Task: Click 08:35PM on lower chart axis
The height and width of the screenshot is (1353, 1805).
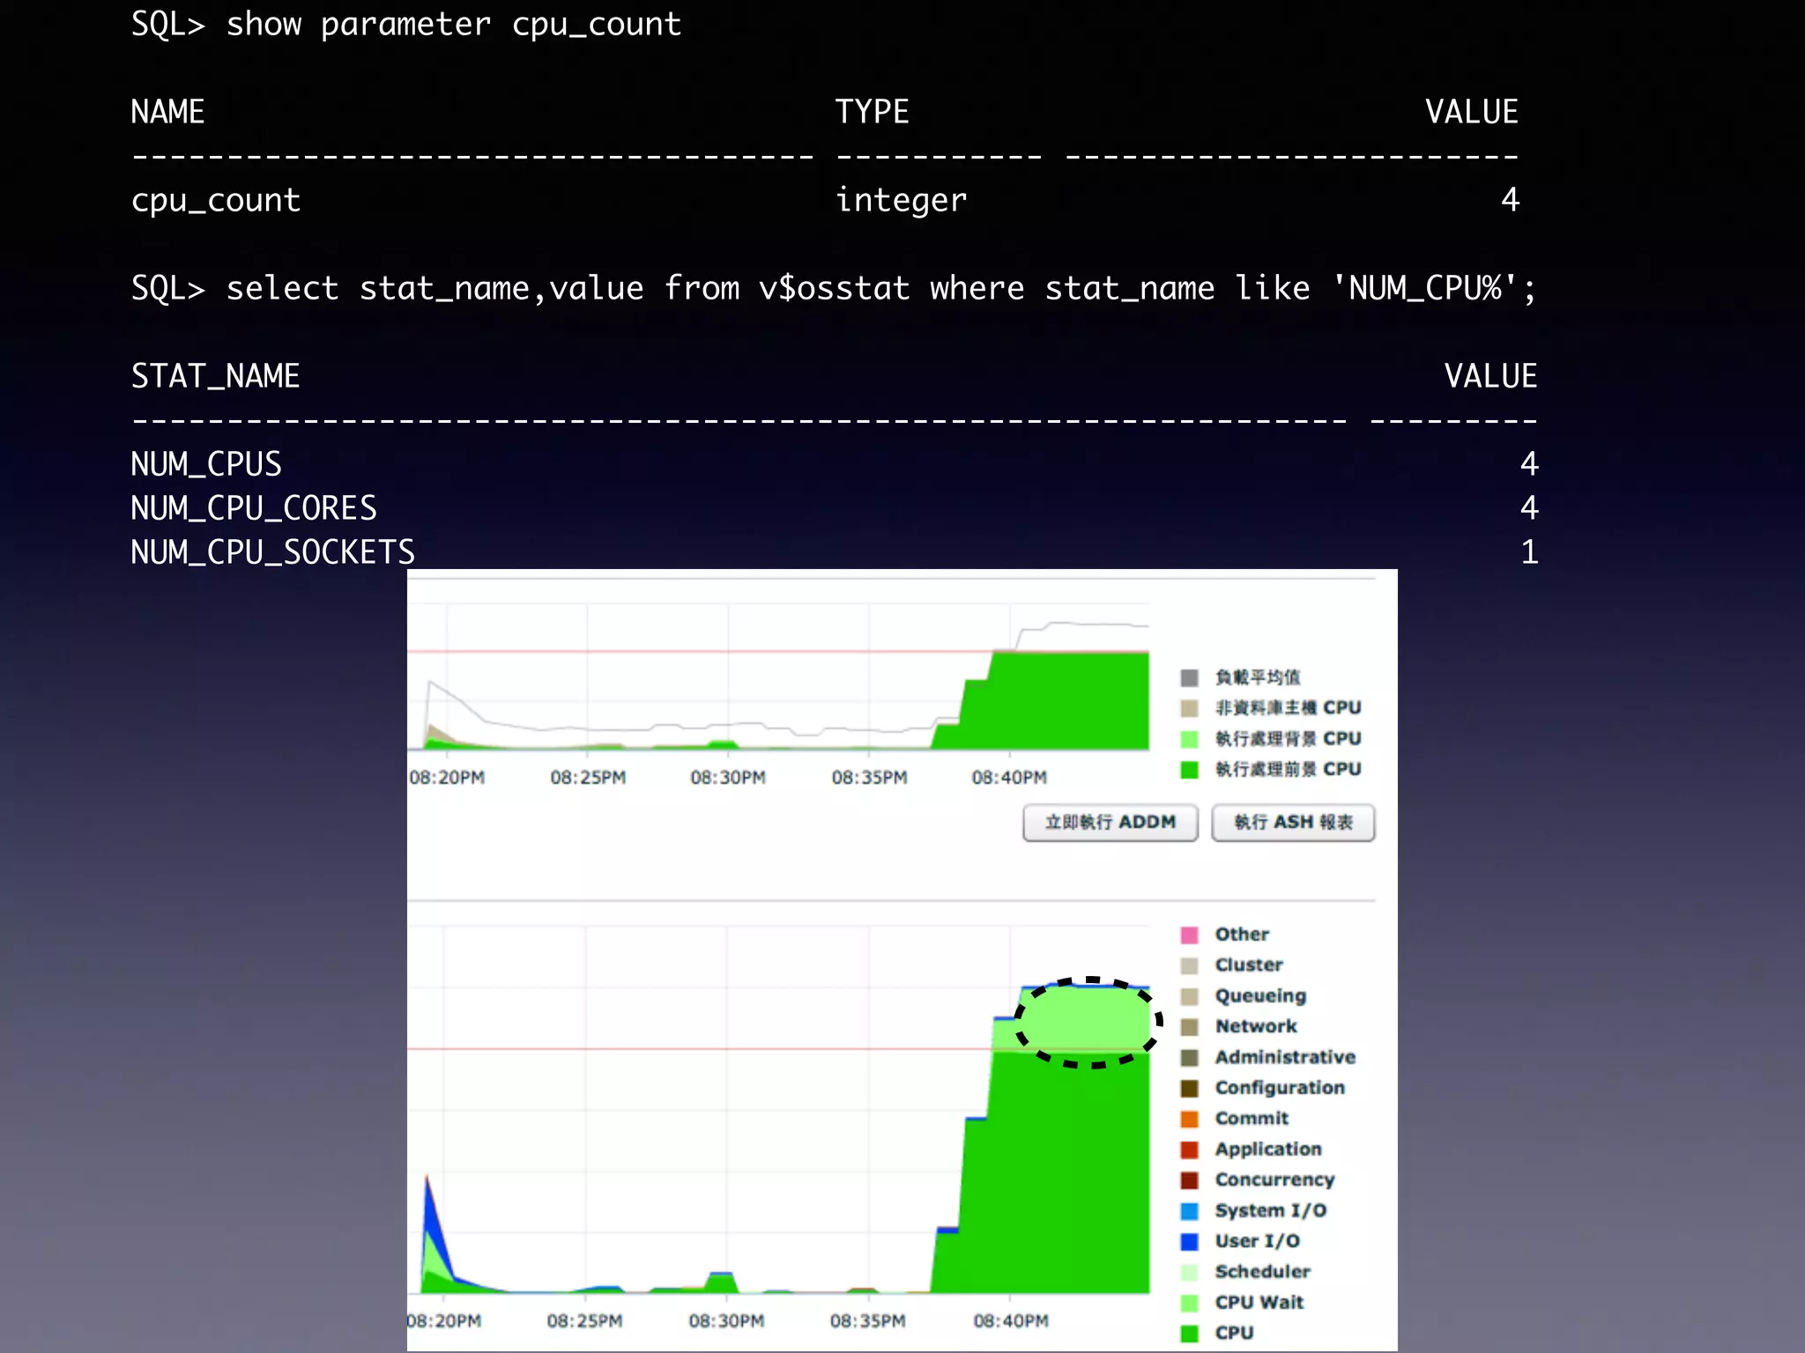Action: pyautogui.click(x=867, y=1321)
